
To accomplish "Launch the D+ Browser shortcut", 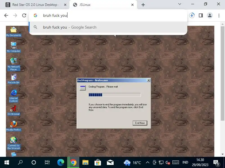I will 13,110.
